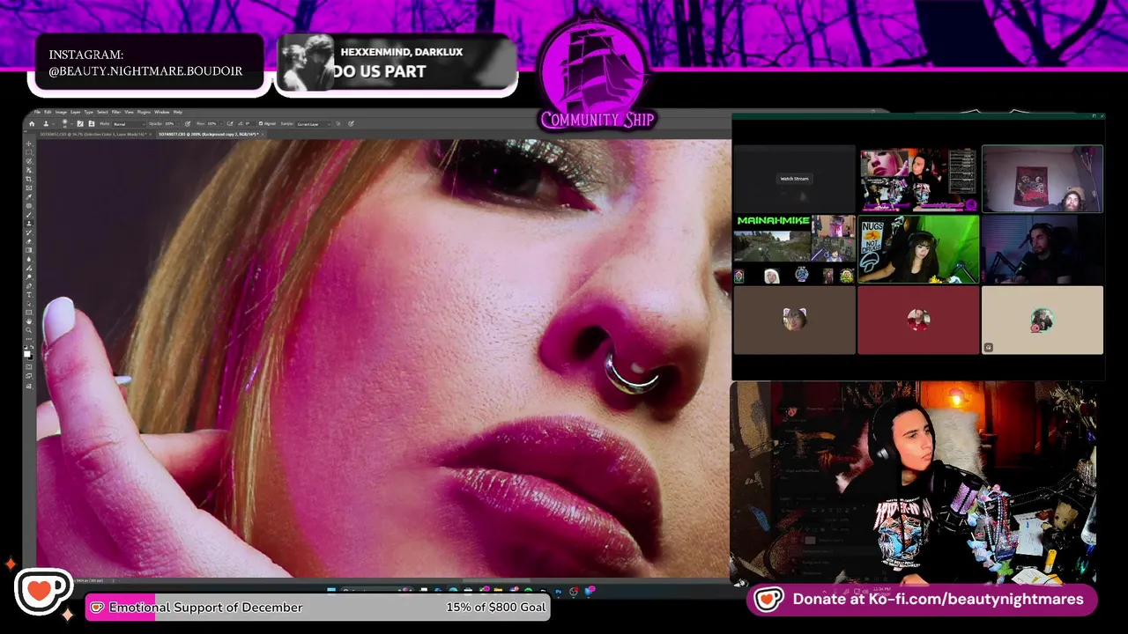
Task: Select the Frame tool
Action: click(28, 188)
